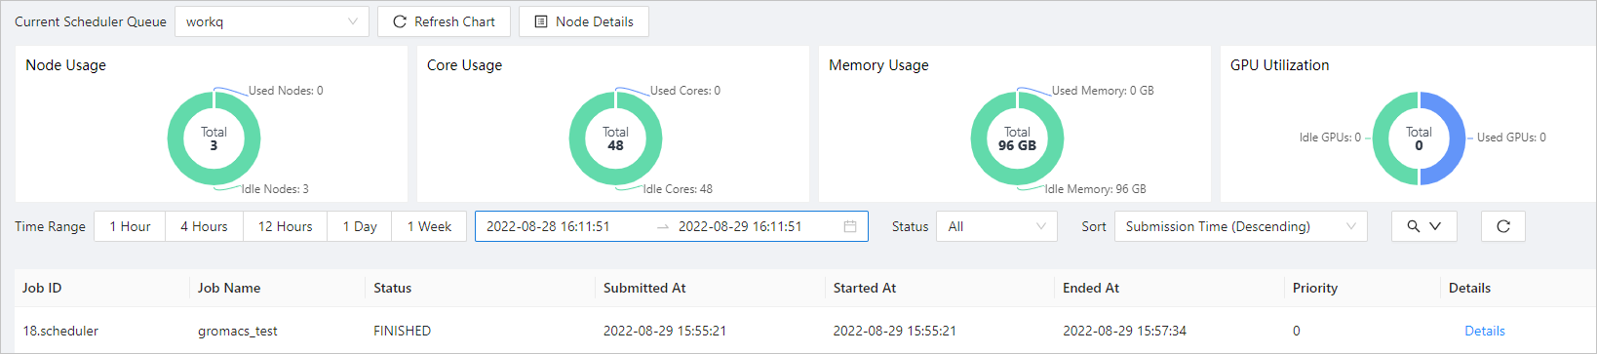Select the 1 Day time range
Viewport: 1597px width, 354px height.
[360, 226]
